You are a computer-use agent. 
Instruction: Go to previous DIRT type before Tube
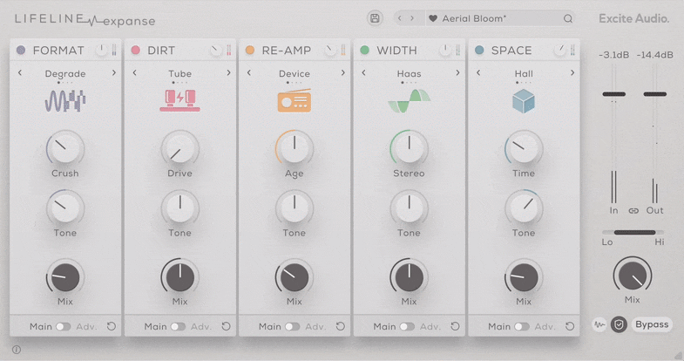(135, 73)
